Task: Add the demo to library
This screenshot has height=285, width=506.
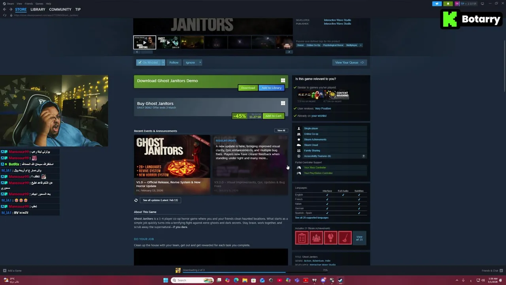Action: [272, 88]
